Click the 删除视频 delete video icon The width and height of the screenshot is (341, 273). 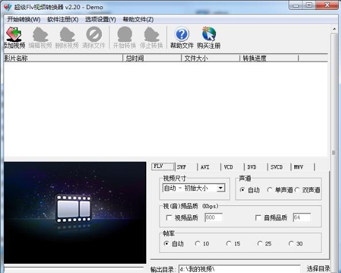67,34
